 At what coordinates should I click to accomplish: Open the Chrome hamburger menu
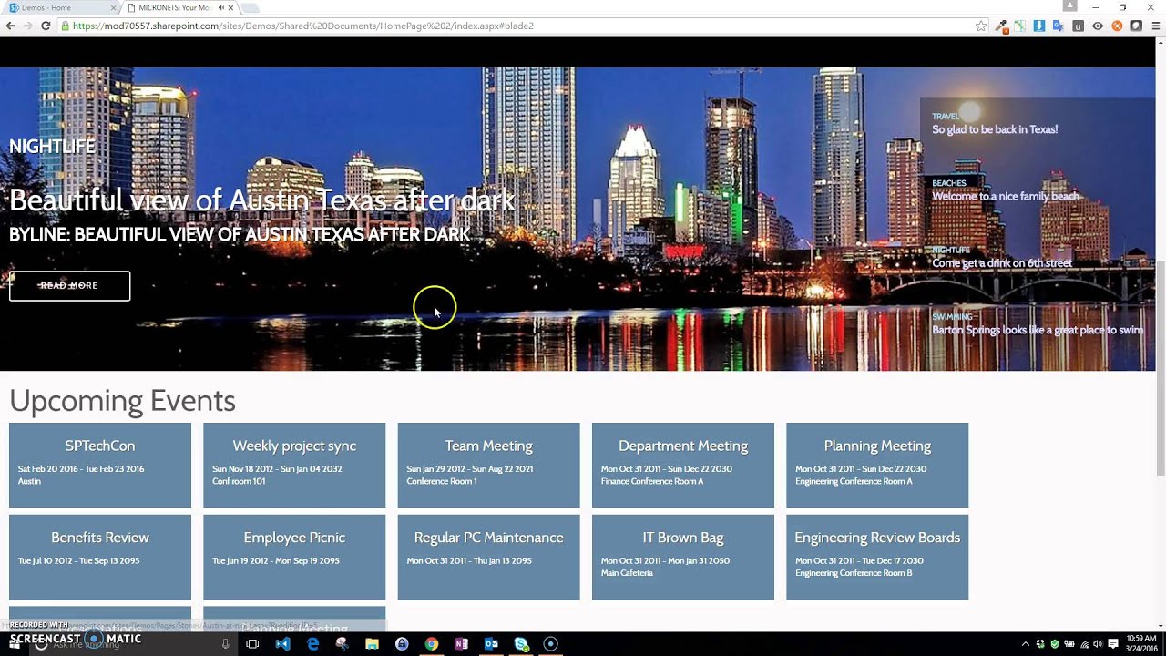point(1156,26)
